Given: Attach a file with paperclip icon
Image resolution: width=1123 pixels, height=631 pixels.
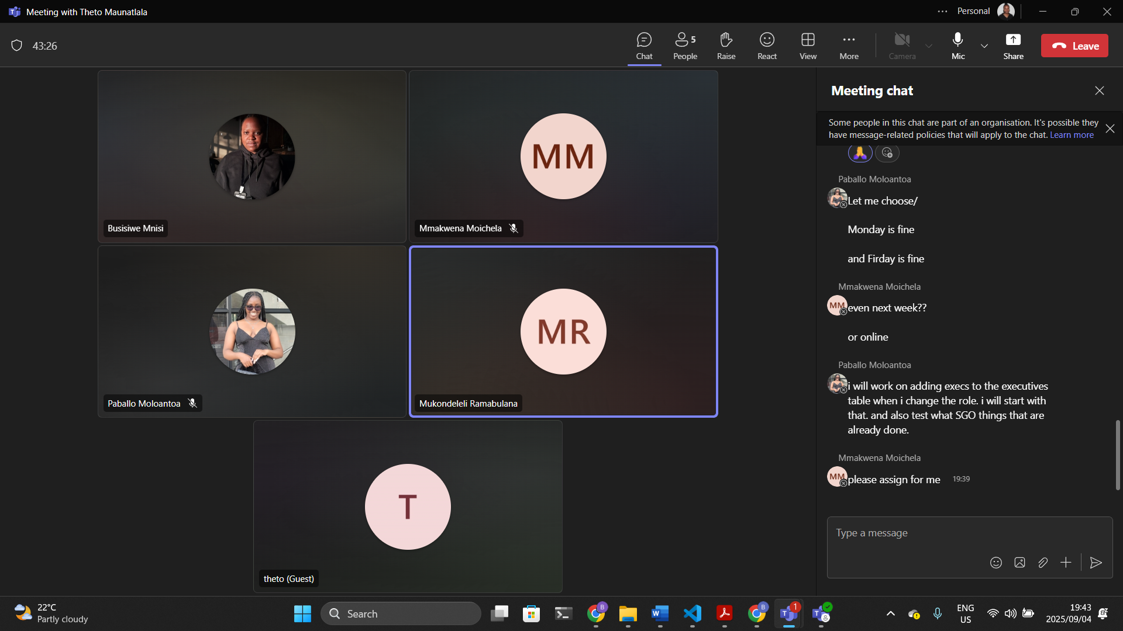Looking at the screenshot, I should tap(1043, 563).
